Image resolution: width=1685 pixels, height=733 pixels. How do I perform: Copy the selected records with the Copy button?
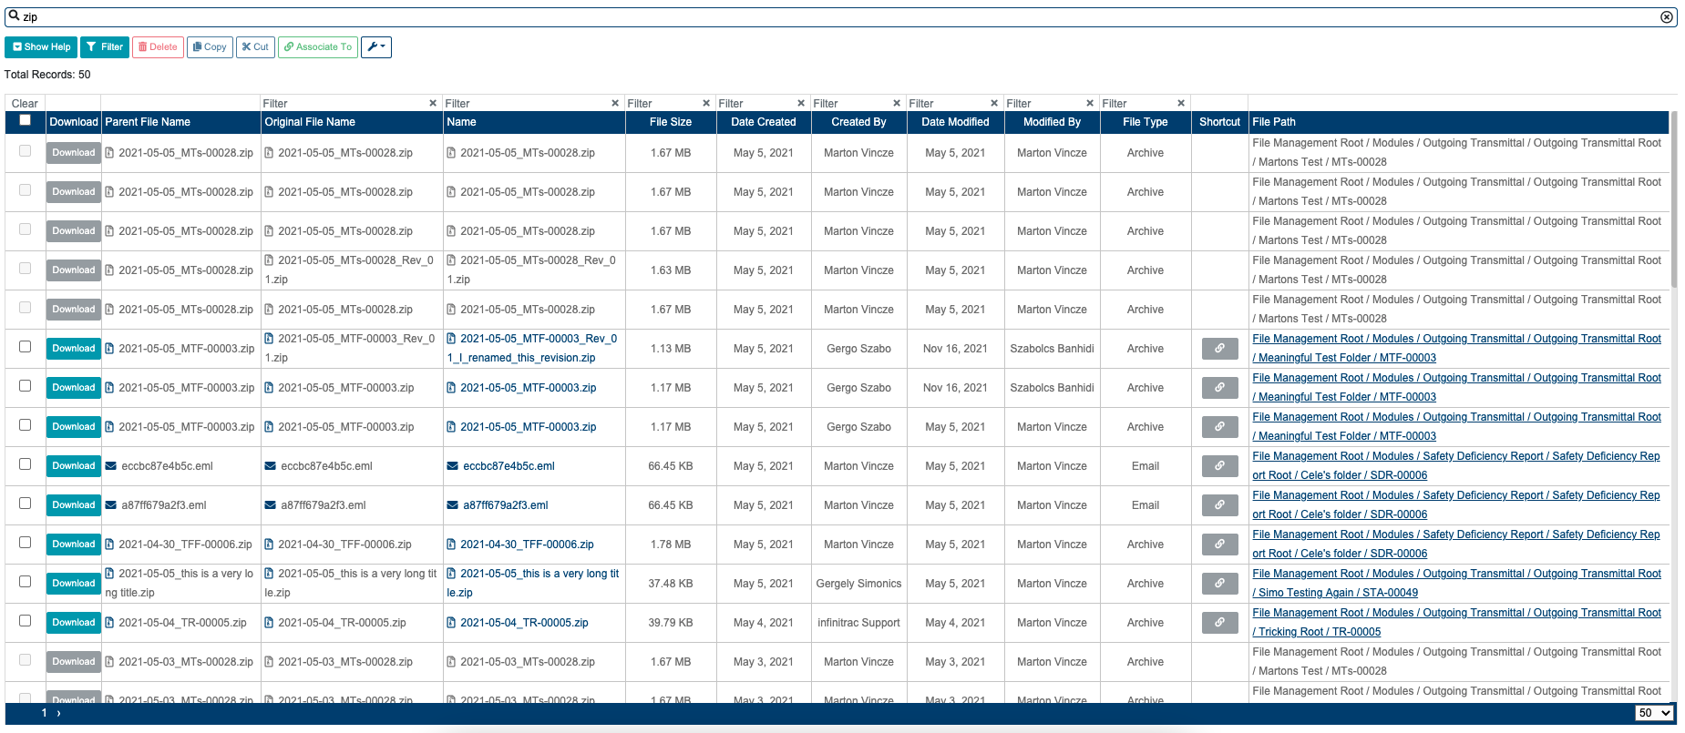[210, 46]
